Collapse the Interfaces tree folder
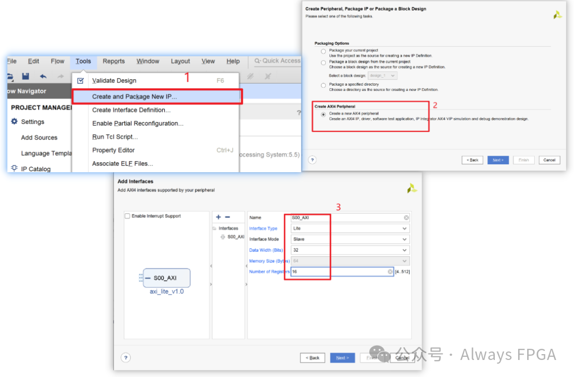574x377 pixels. coord(215,228)
